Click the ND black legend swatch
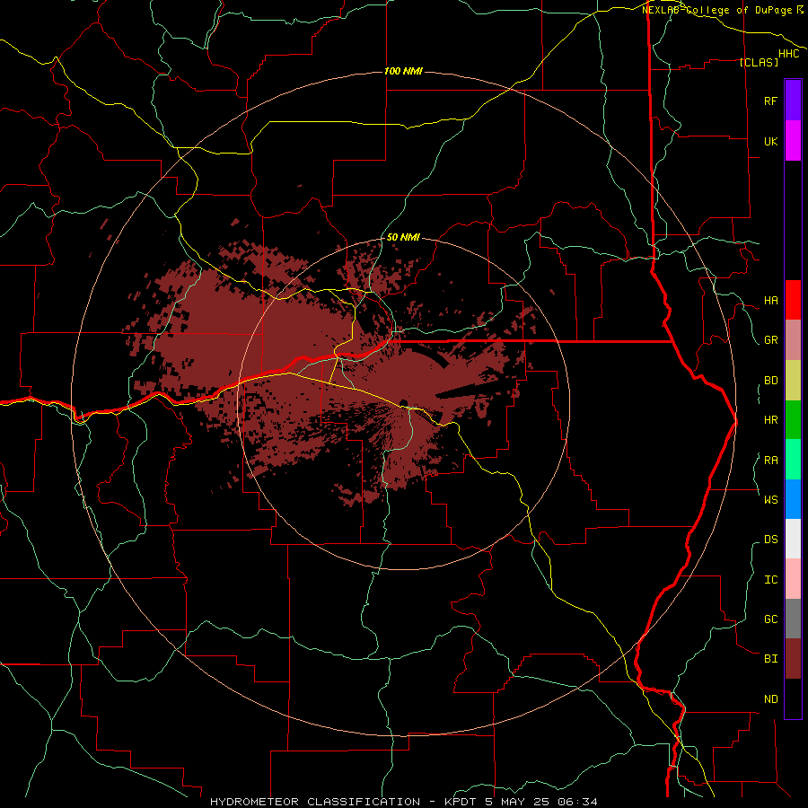 point(793,698)
